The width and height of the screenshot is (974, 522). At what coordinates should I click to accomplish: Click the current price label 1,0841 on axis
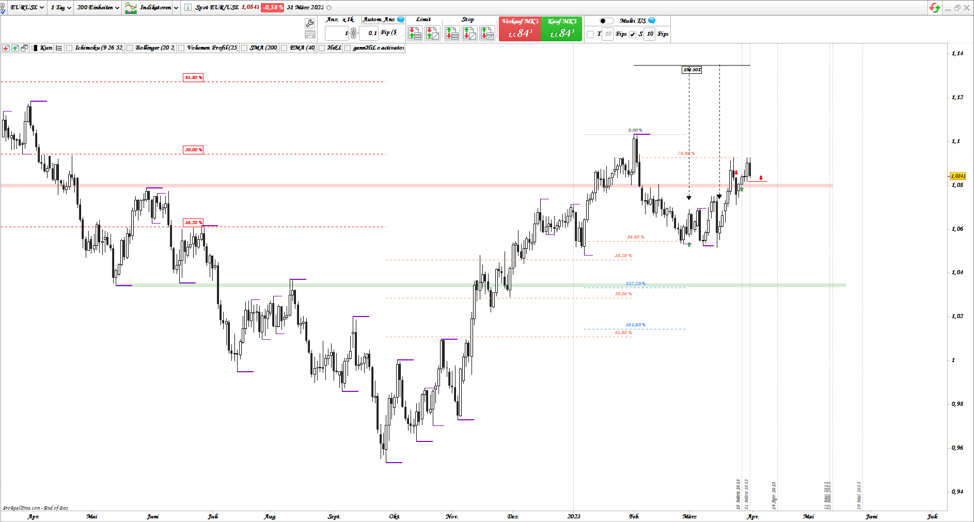click(958, 176)
